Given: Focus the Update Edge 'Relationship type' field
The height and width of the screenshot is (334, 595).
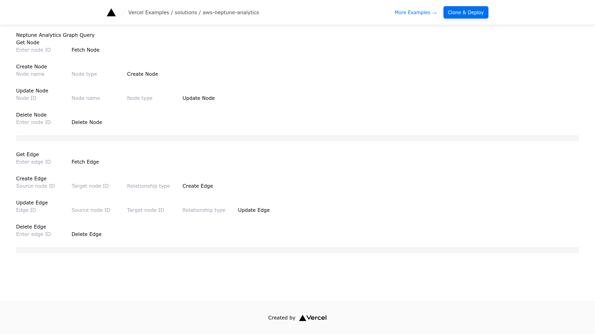Looking at the screenshot, I should [x=210, y=210].
